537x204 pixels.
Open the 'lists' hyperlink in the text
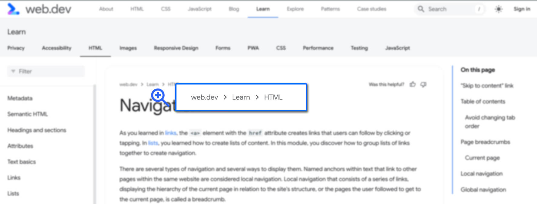coord(153,143)
